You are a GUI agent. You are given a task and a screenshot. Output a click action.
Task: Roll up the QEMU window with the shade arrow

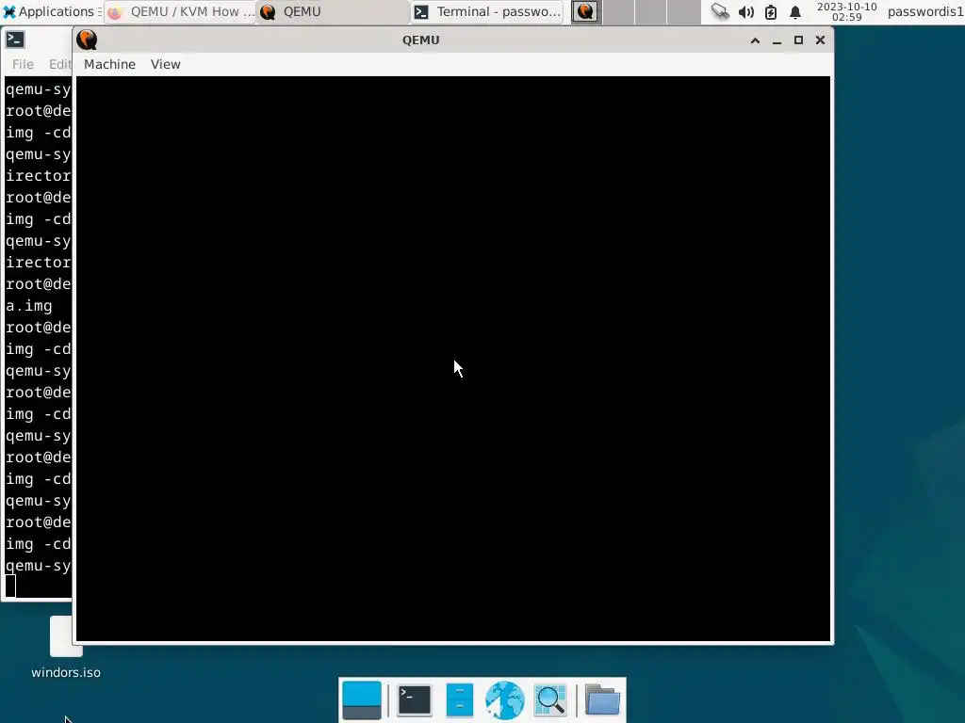click(755, 40)
